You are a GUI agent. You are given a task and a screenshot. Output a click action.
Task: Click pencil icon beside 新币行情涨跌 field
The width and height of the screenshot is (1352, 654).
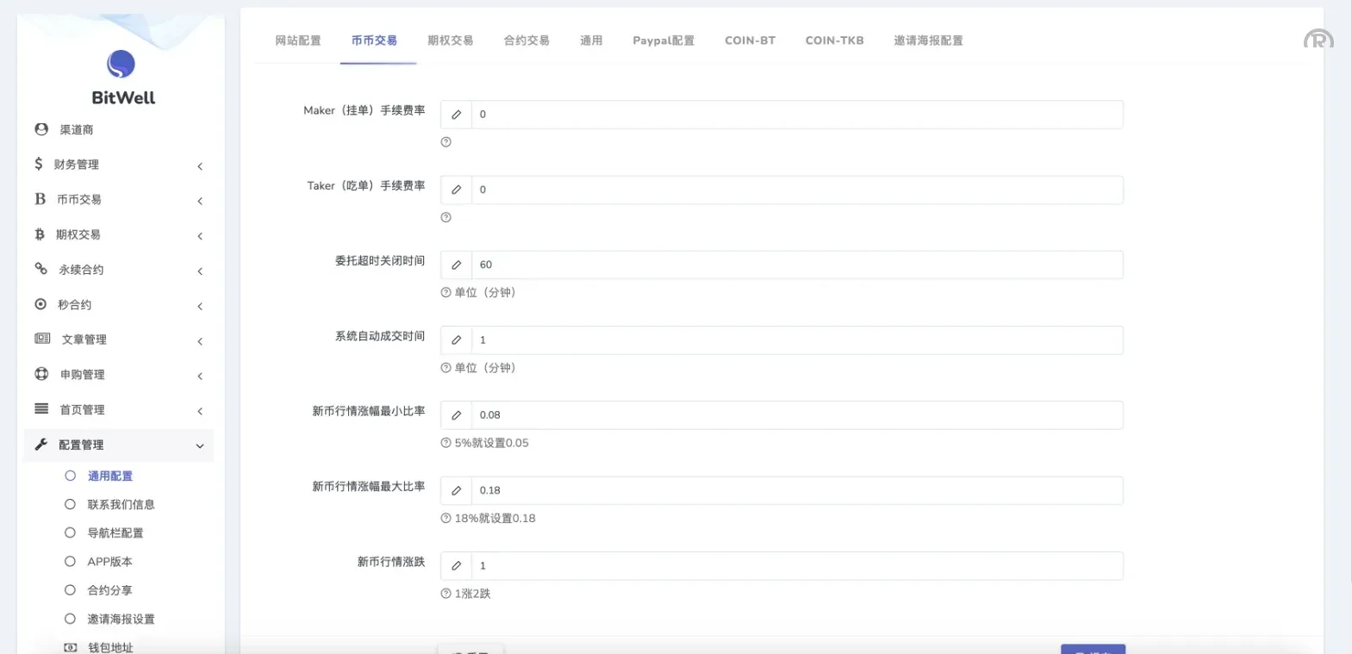tap(457, 566)
